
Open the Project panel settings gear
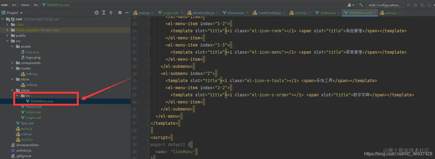click(x=120, y=13)
